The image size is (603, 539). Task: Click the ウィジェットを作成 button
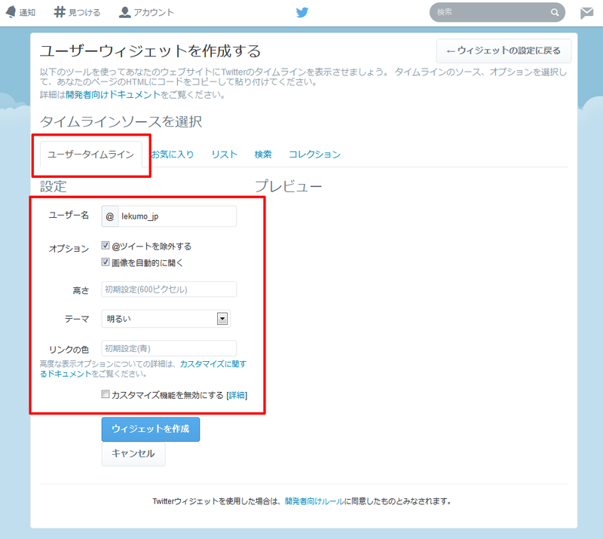coord(150,429)
